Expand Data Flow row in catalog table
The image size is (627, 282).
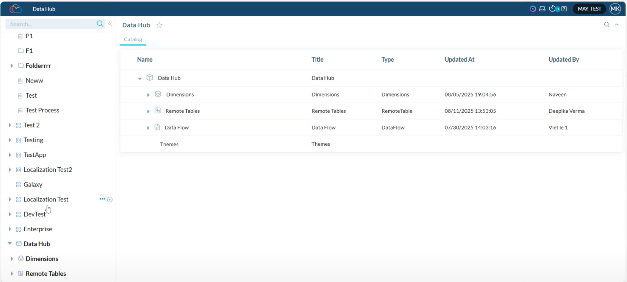148,128
